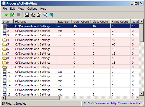
Task: Click 'C:\Documents and Settings' filename in row 4
Action: 33,40
